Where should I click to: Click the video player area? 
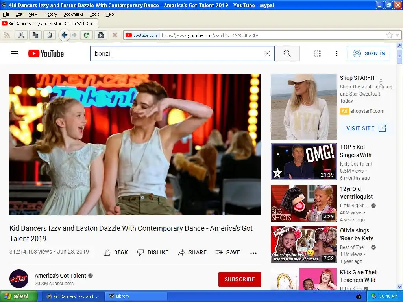135,145
